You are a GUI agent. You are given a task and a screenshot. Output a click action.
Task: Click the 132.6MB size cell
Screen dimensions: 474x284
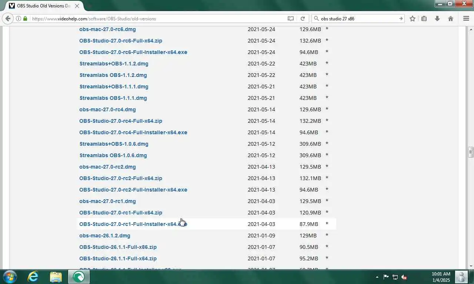[310, 41]
